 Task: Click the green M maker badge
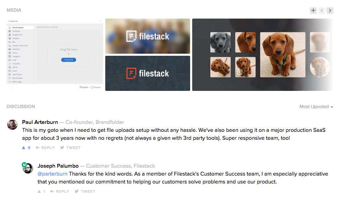point(24,165)
